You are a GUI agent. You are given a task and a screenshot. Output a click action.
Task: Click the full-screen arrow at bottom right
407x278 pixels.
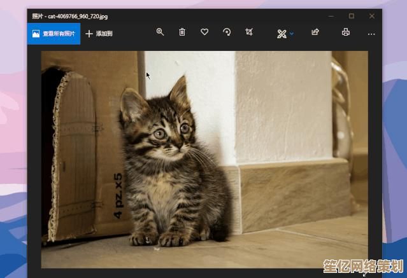click(x=365, y=274)
